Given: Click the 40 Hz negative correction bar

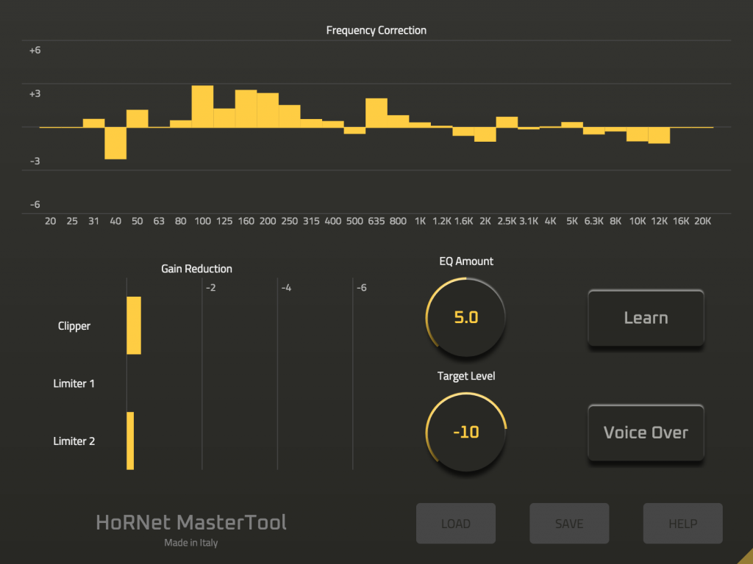Looking at the screenshot, I should [x=115, y=143].
